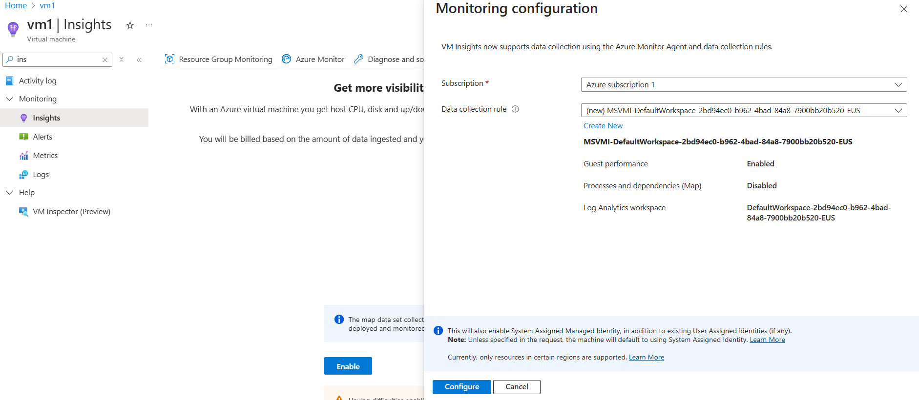Favorite vm1 Insights with the star icon

tap(130, 25)
